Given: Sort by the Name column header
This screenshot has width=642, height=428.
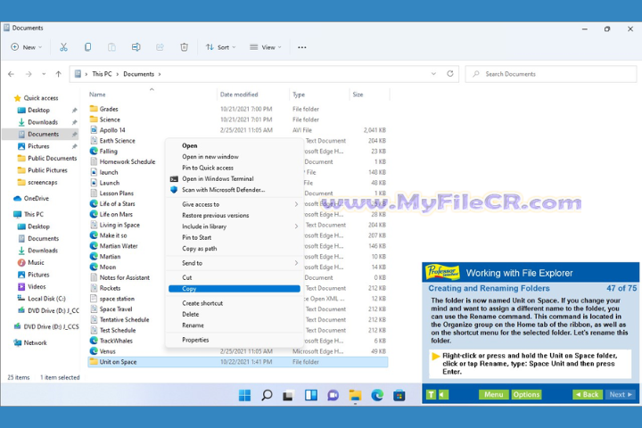Looking at the screenshot, I should pyautogui.click(x=97, y=95).
